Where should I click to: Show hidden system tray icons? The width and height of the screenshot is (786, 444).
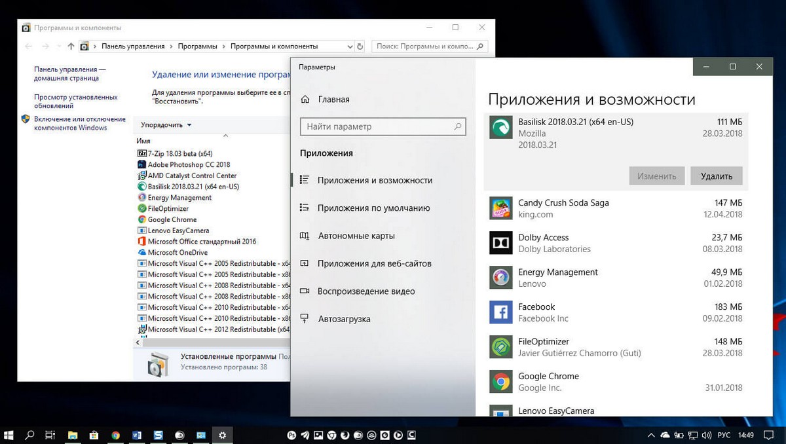coord(650,435)
